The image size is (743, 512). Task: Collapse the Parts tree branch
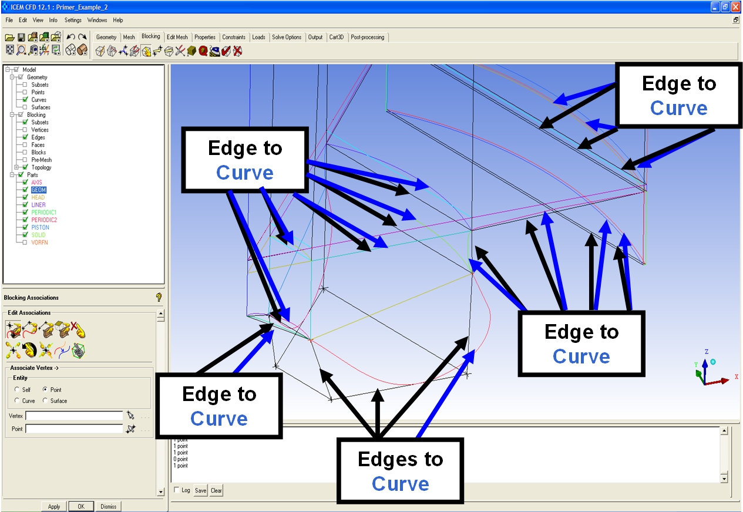click(x=12, y=175)
